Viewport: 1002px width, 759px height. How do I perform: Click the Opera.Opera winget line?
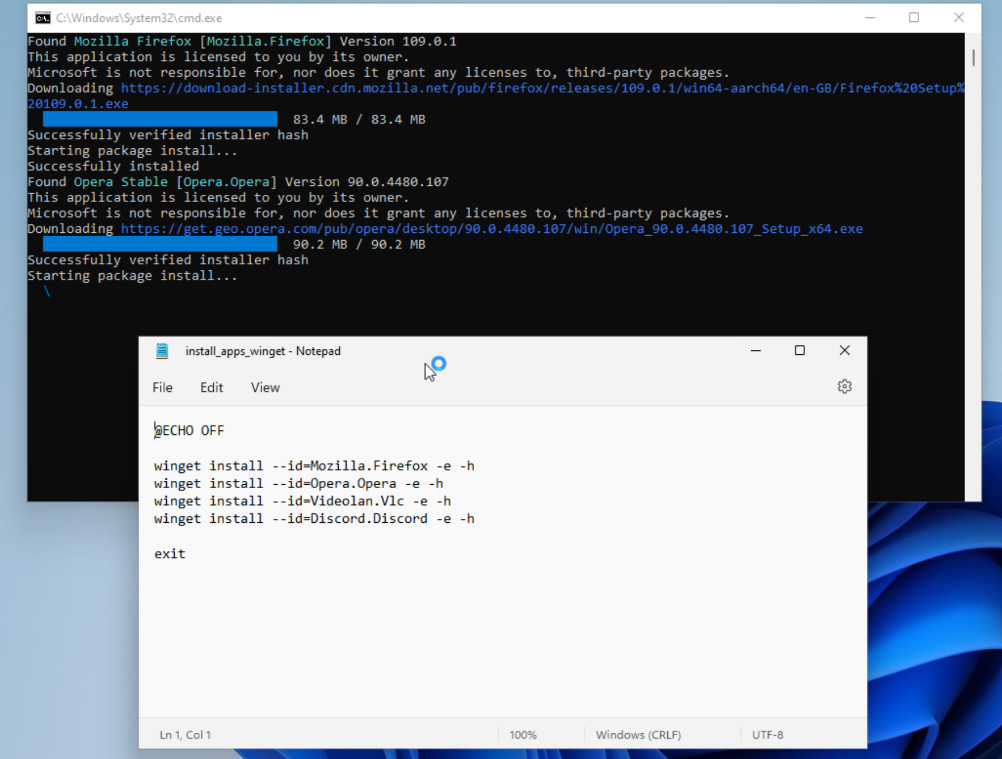tap(298, 483)
